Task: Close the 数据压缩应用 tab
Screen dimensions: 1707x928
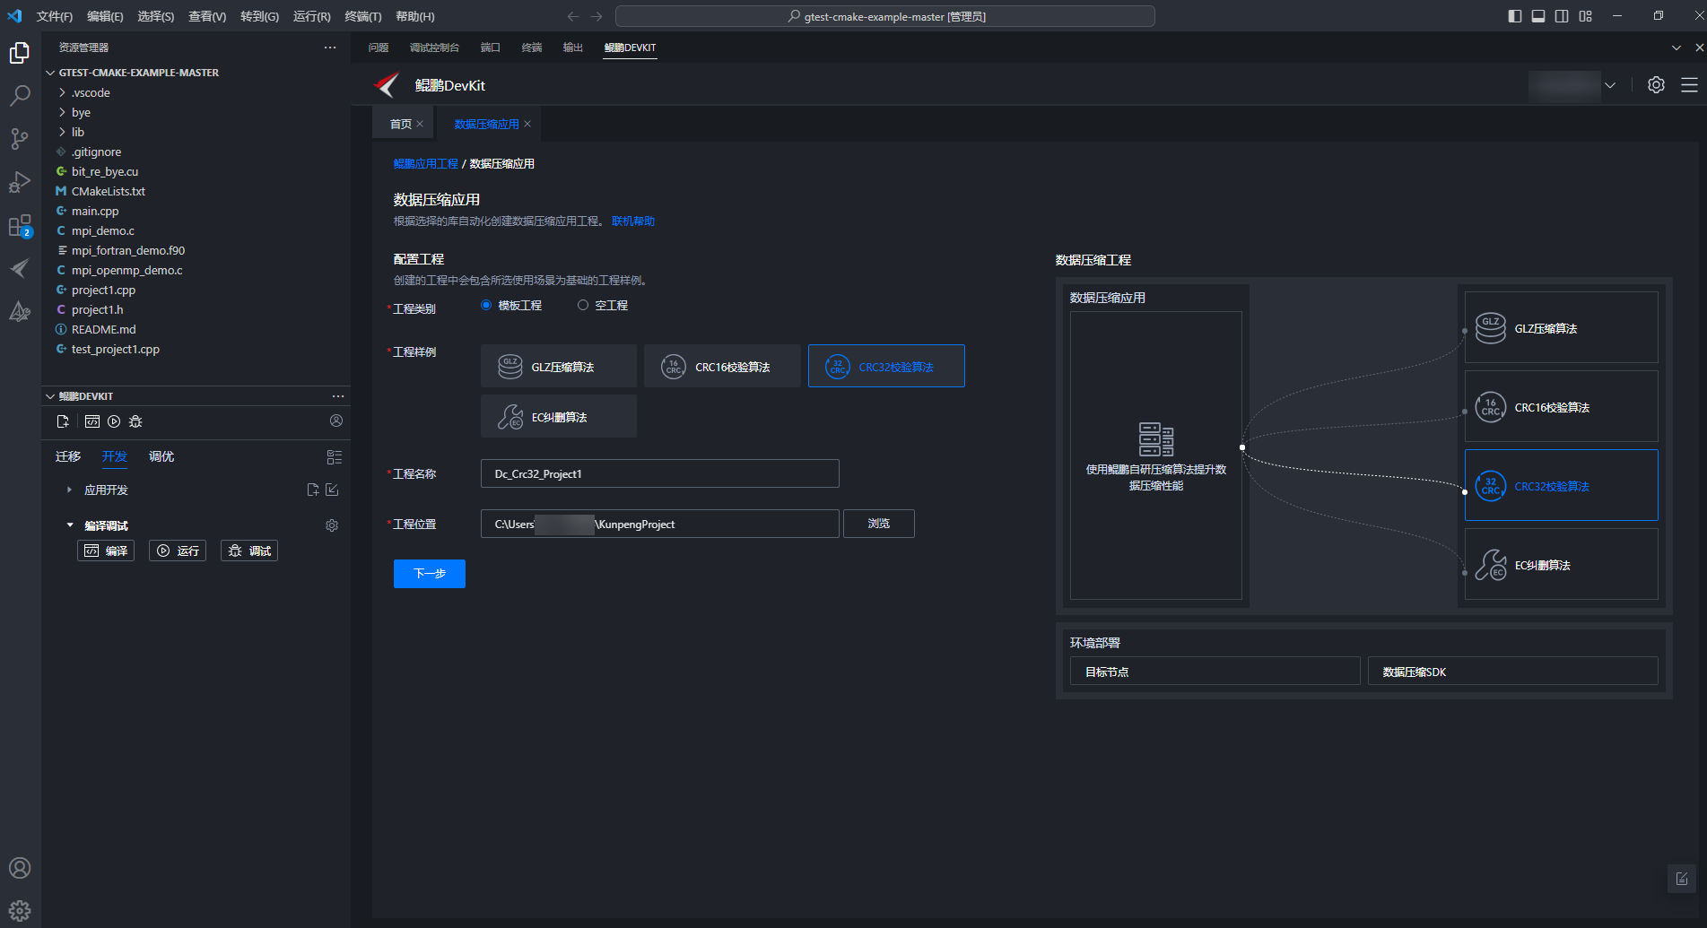Action: click(x=527, y=124)
